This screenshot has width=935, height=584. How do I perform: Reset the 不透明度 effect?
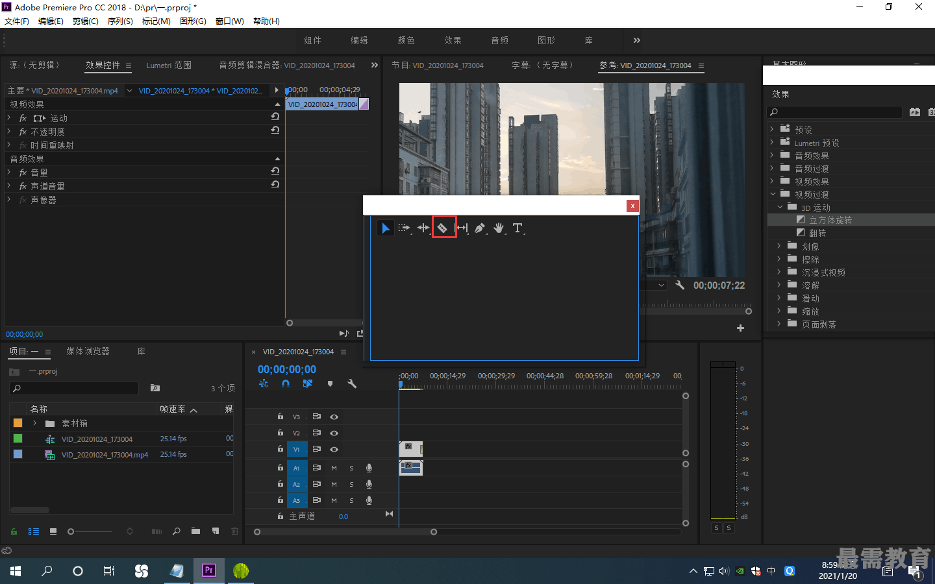click(x=275, y=130)
